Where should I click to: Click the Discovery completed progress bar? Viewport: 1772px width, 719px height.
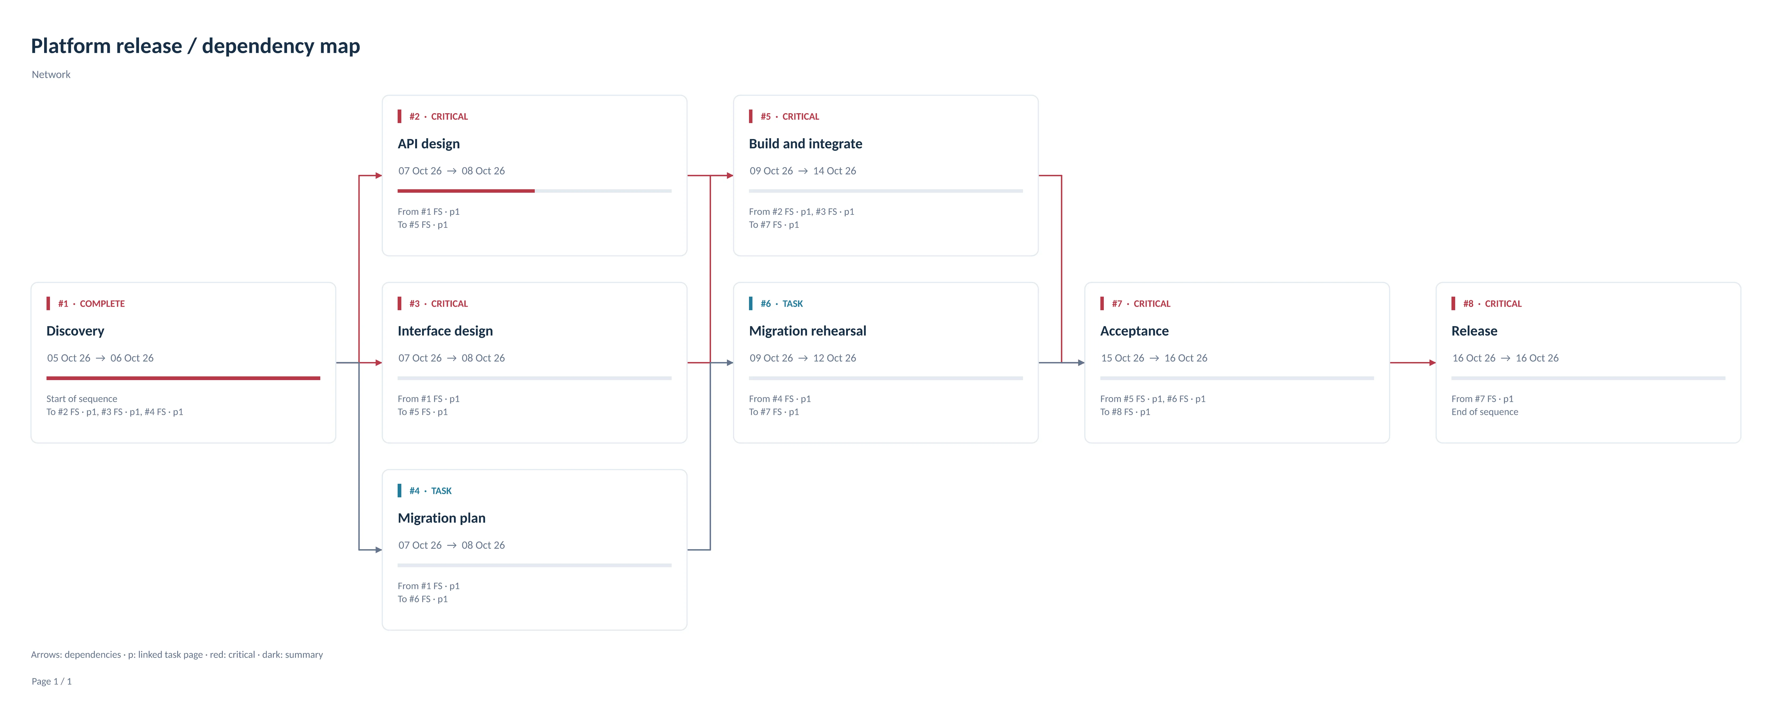pyautogui.click(x=183, y=378)
